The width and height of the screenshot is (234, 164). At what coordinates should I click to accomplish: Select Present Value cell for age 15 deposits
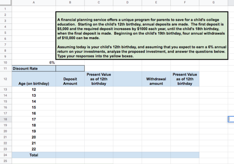(x=99, y=107)
